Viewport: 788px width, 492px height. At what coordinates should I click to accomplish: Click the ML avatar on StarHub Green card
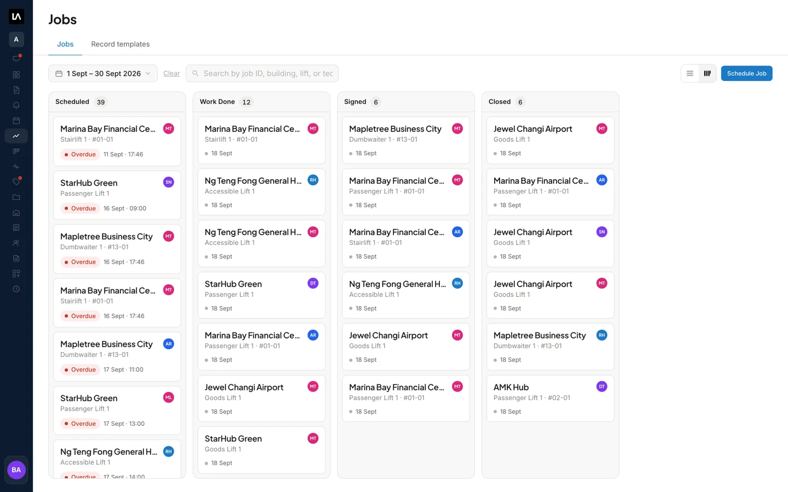(169, 397)
